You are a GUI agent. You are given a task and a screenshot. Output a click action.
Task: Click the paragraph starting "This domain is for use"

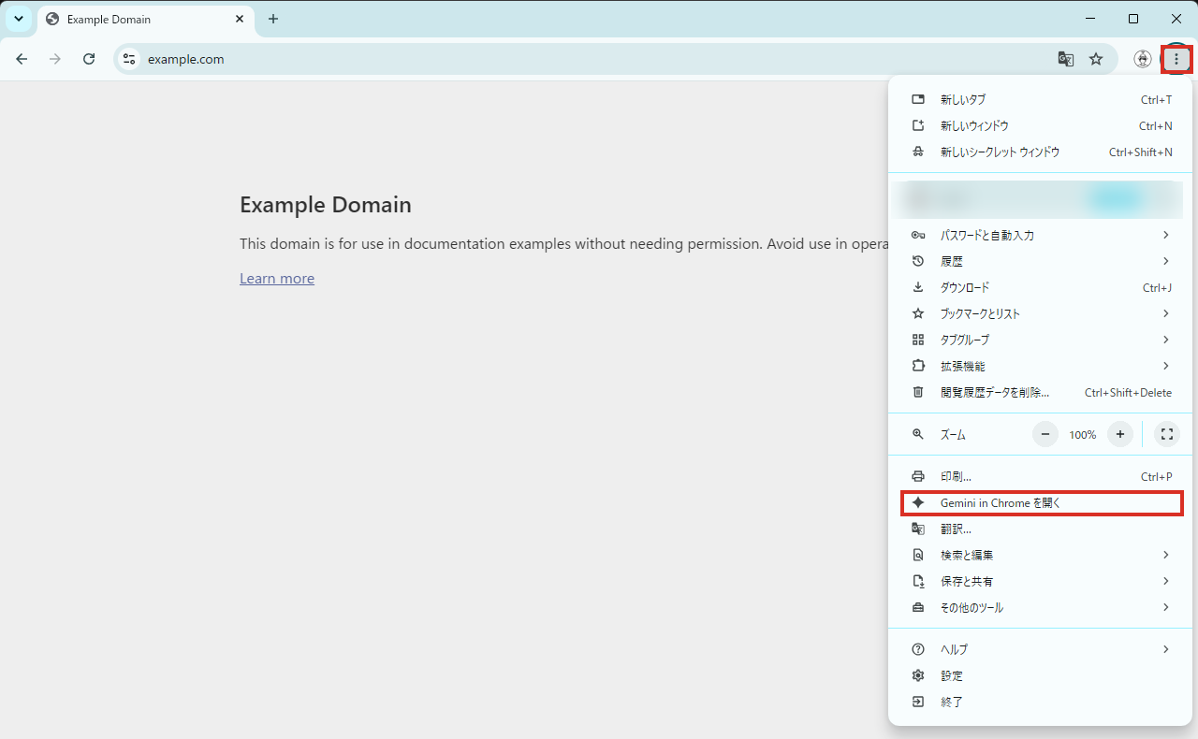(563, 244)
